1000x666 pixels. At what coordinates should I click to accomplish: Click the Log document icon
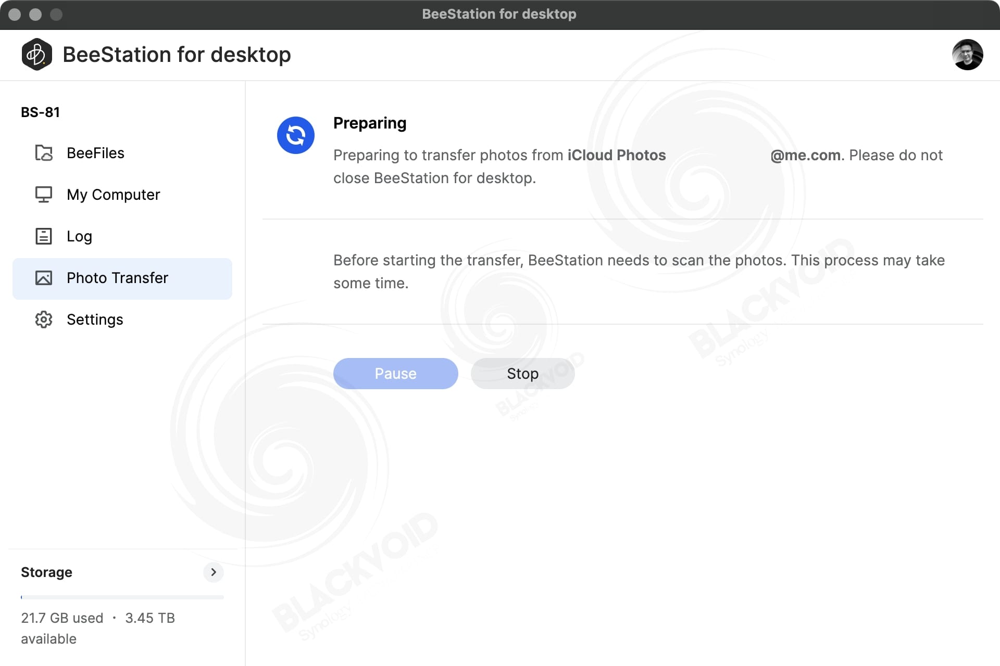pos(44,236)
